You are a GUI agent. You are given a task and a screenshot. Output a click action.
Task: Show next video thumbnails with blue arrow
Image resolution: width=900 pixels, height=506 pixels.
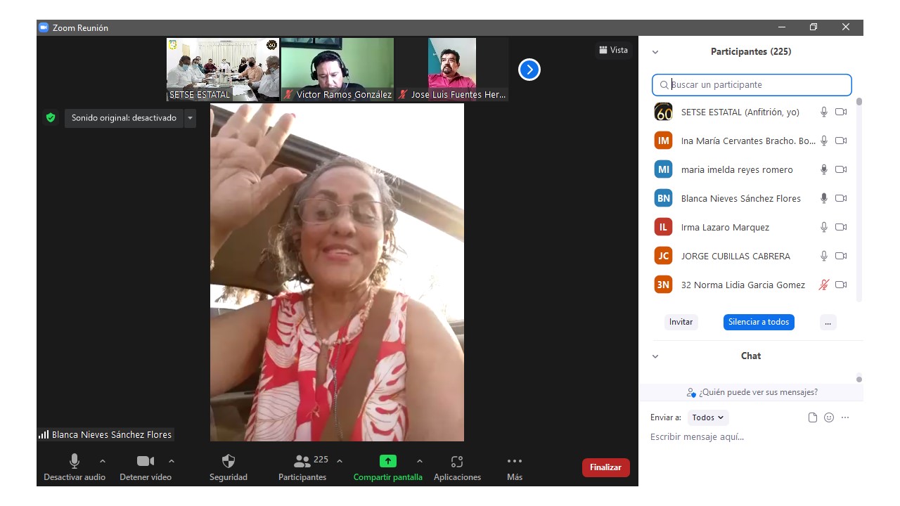click(529, 70)
